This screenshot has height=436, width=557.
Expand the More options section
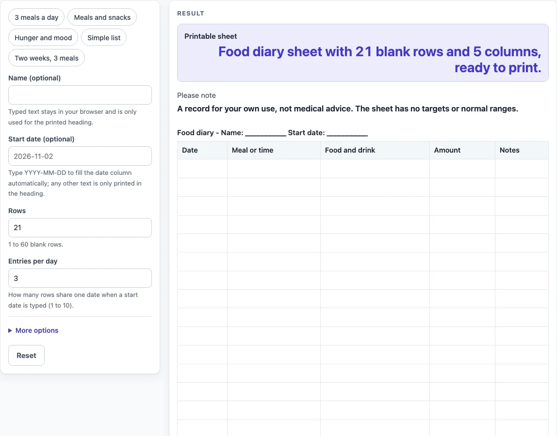(x=33, y=330)
